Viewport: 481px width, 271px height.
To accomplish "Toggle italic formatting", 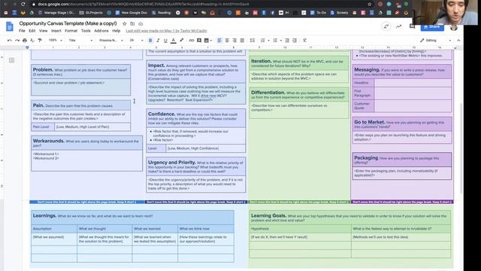I will tap(158, 40).
